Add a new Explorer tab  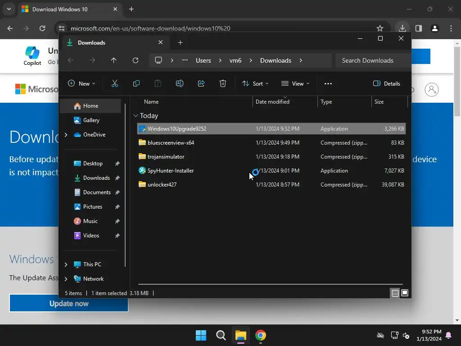click(x=180, y=43)
